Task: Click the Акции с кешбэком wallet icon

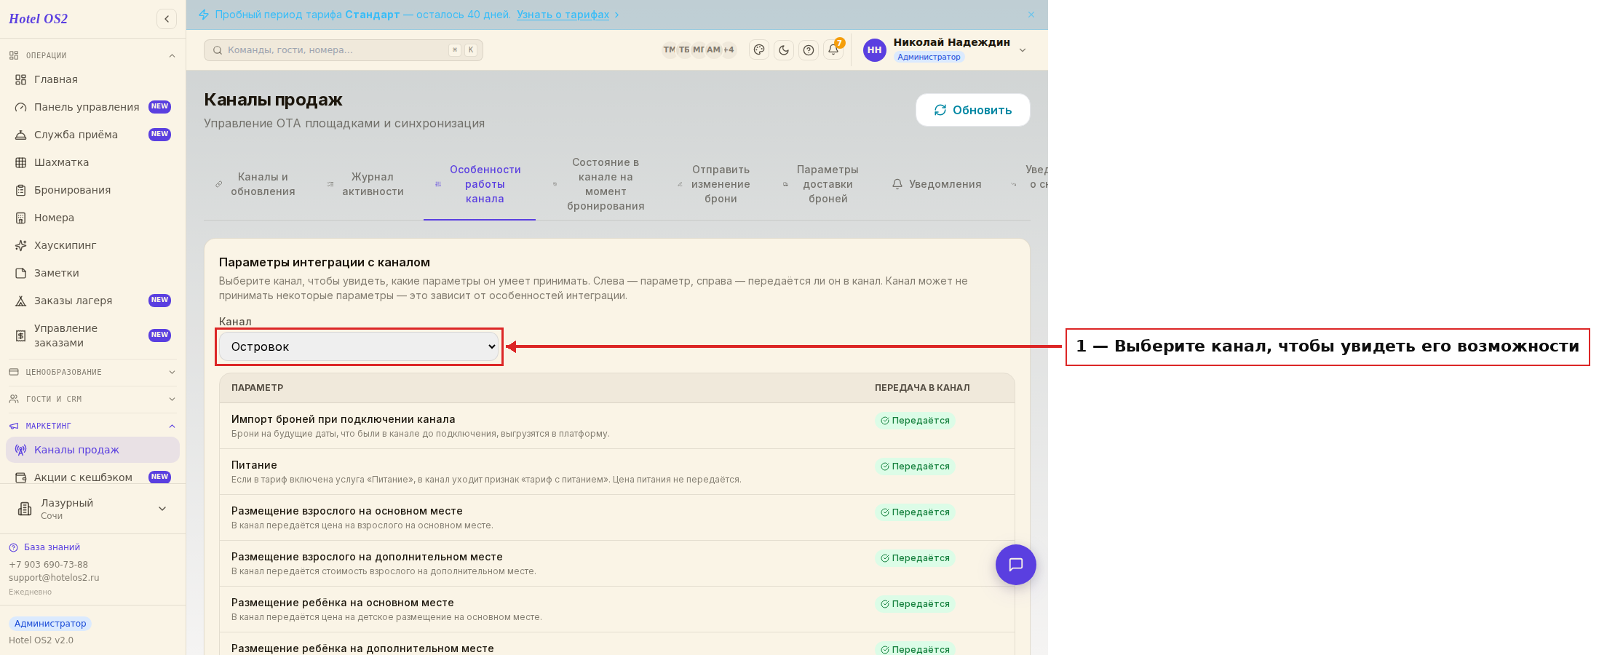Action: 21,477
